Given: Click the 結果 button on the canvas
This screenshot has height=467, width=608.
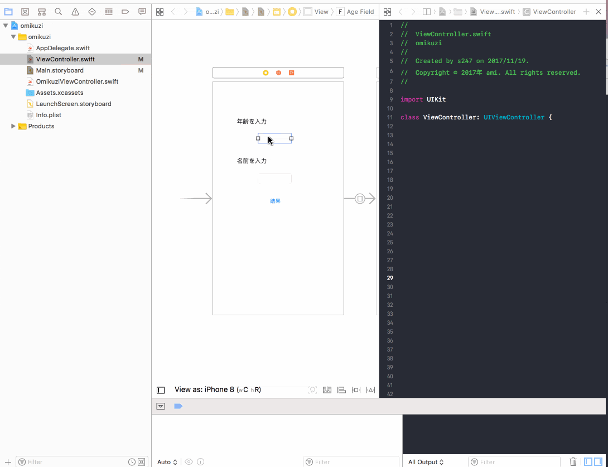Looking at the screenshot, I should click(x=276, y=201).
